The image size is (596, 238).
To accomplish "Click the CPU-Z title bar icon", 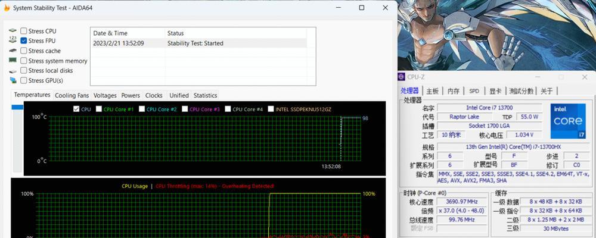I will 401,77.
